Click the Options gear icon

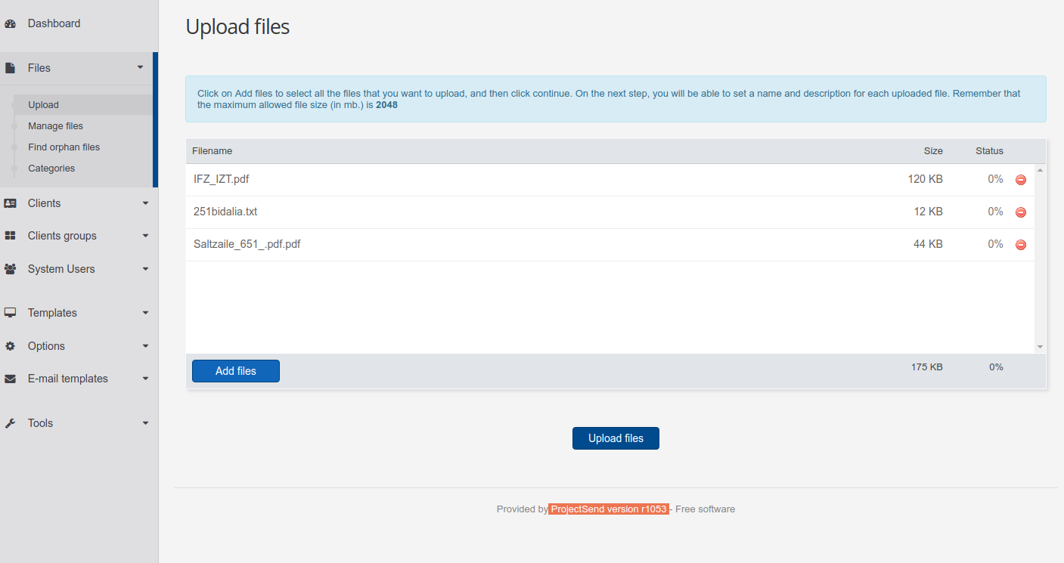pyautogui.click(x=11, y=345)
